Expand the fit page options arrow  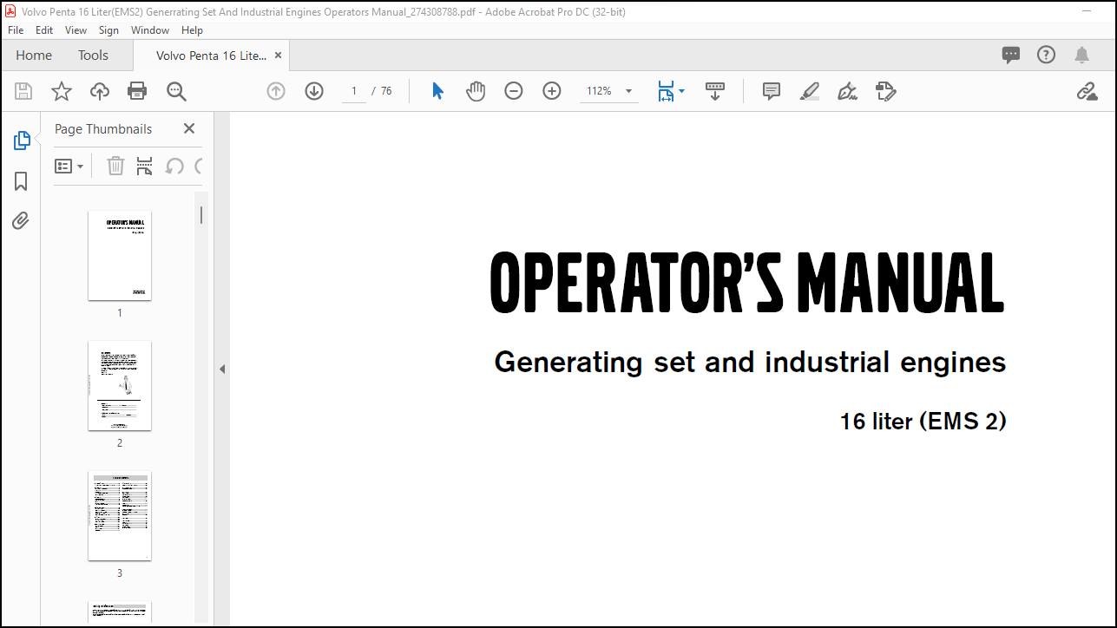click(681, 91)
